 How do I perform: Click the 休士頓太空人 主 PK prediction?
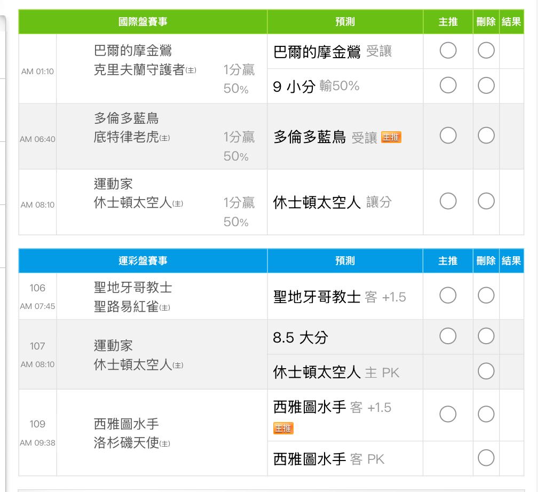[x=336, y=372]
